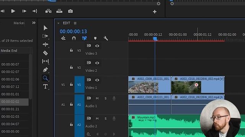Click A1 source patching indicator

tap(63, 105)
